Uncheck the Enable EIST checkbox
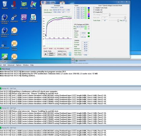141x136 pixels. click(x=94, y=12)
